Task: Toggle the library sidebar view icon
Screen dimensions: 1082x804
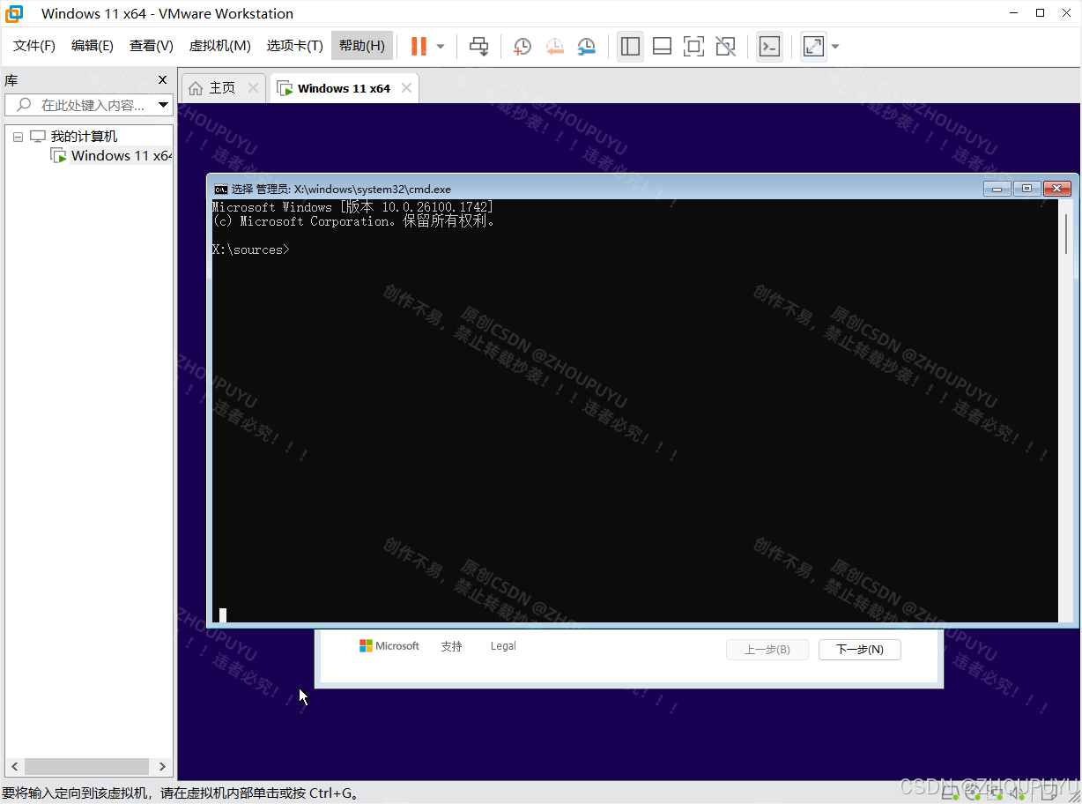Action: click(630, 46)
